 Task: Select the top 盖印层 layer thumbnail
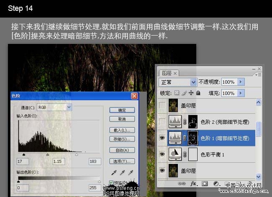(173, 105)
